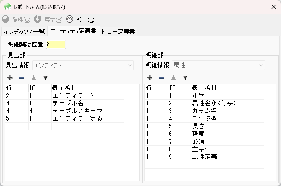
Task: Select the 属性定義 row
Action: pos(205,157)
